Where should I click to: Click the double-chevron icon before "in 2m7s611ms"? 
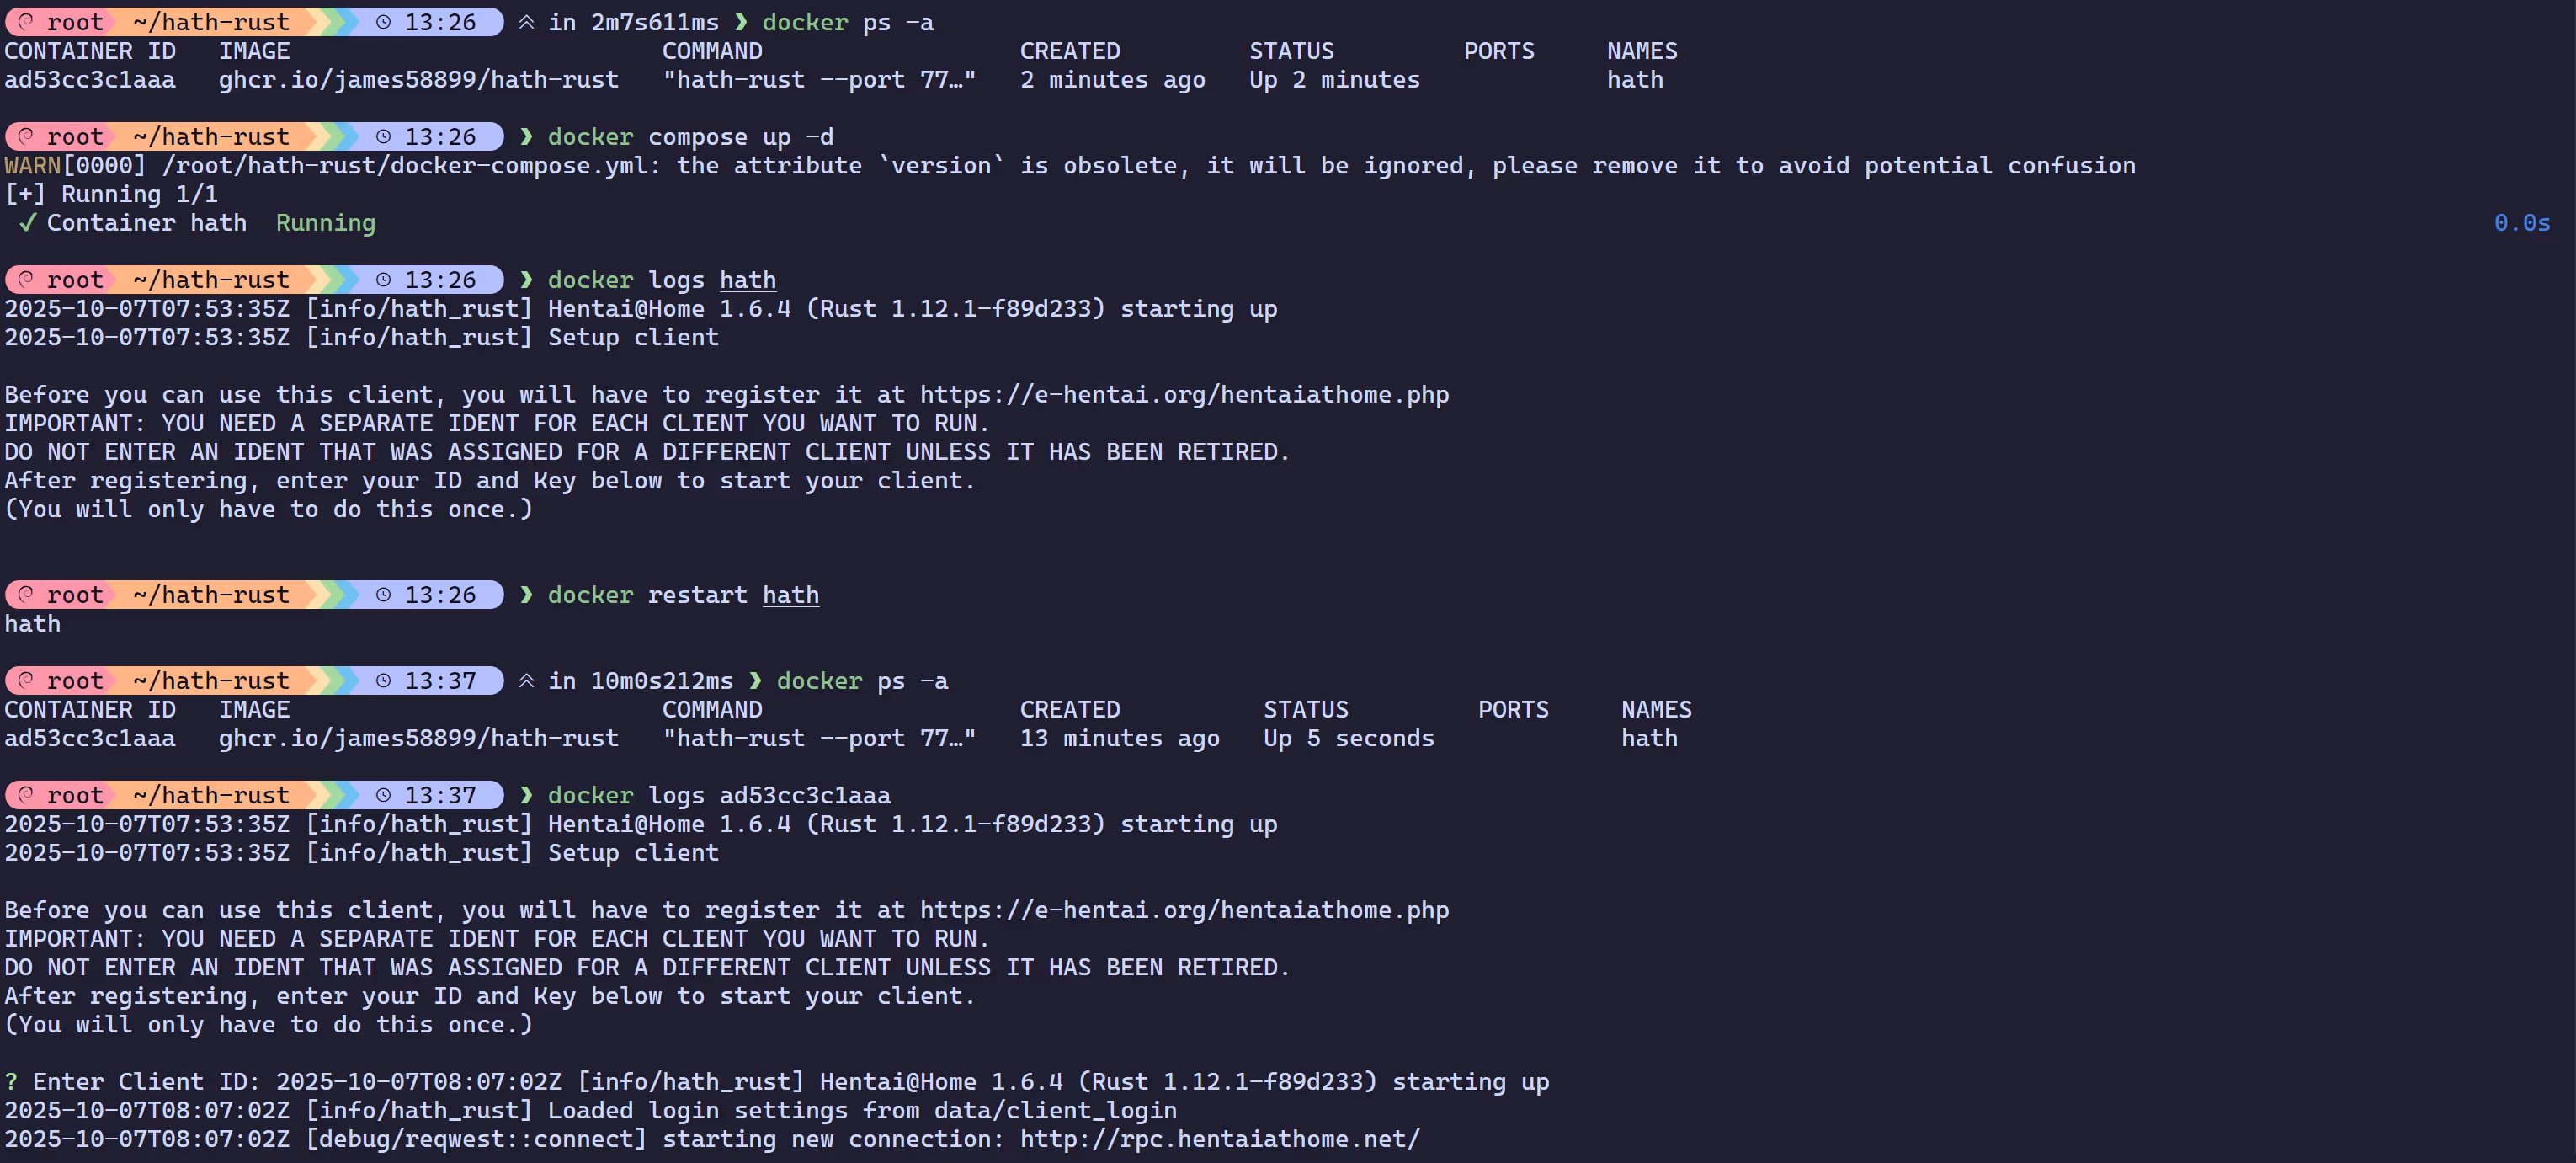526,22
